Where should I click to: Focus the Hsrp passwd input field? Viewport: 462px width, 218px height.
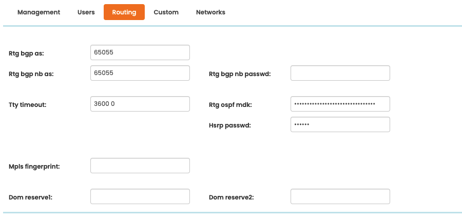tap(340, 124)
